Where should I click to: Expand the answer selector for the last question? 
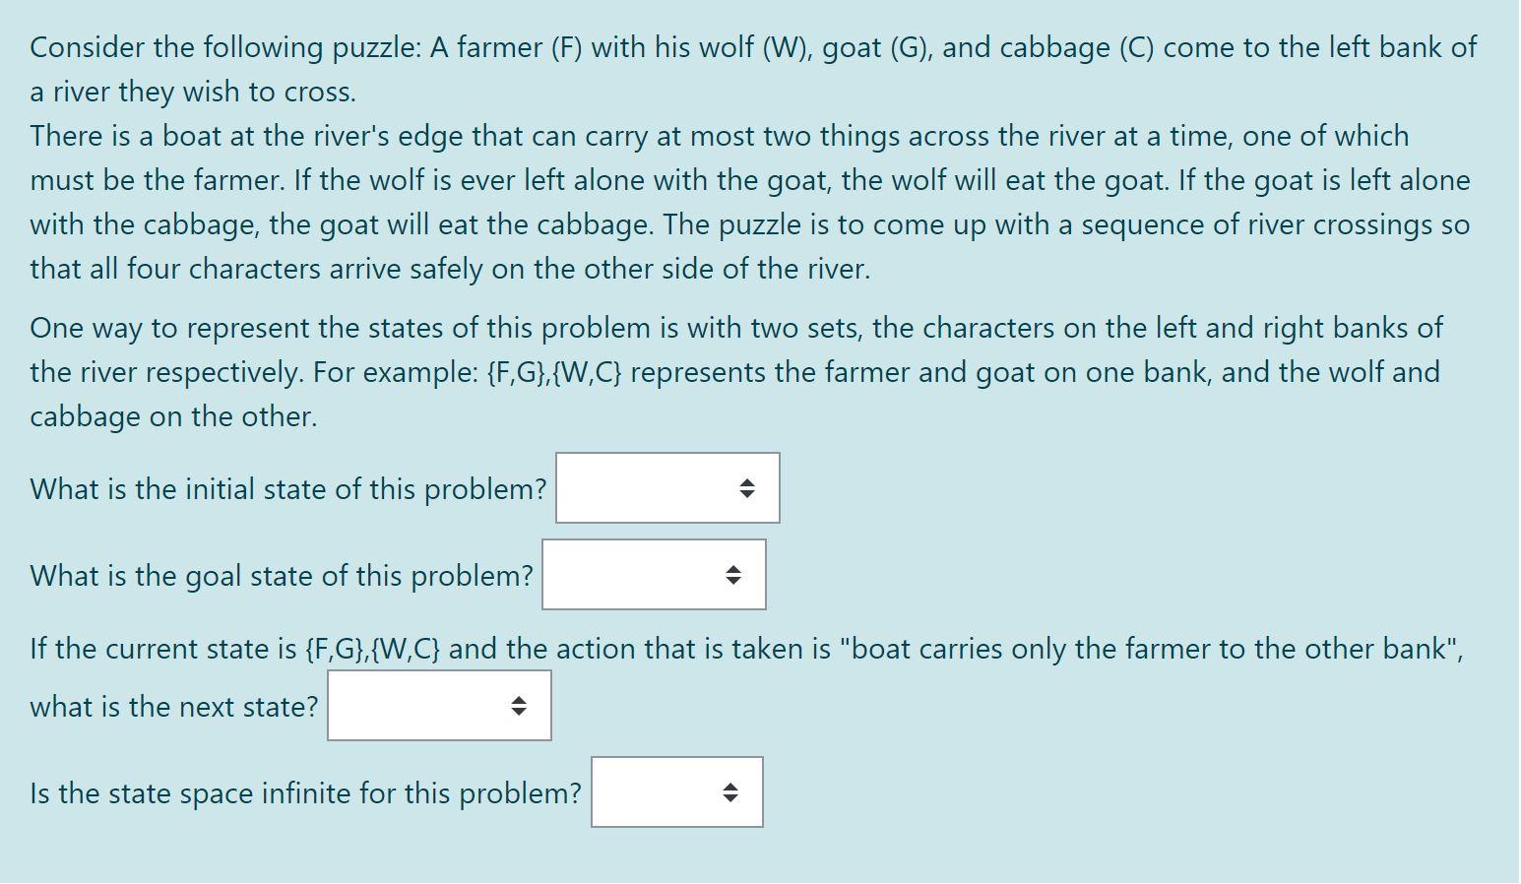click(676, 791)
